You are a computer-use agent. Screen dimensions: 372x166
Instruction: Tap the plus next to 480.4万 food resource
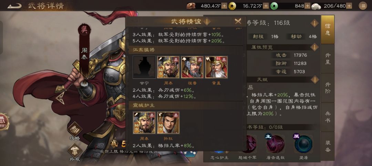(x=224, y=6)
